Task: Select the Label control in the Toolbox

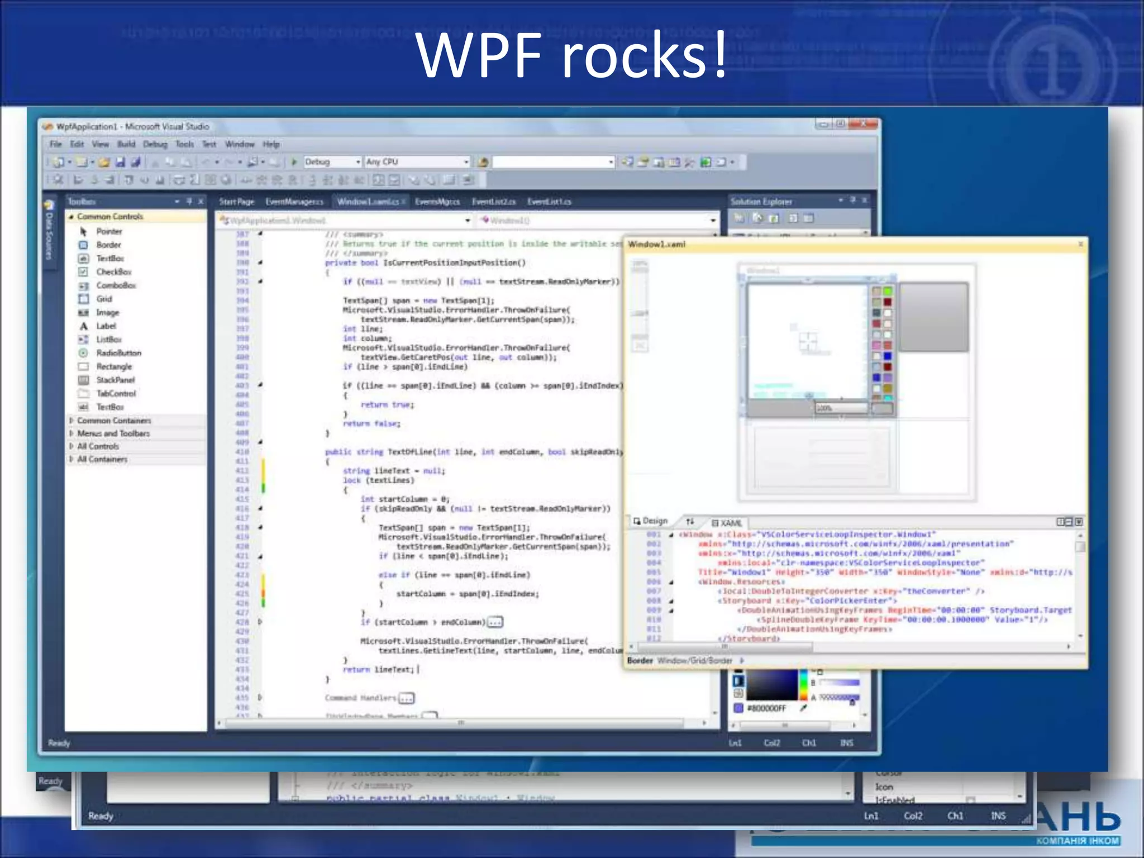Action: 98,326
